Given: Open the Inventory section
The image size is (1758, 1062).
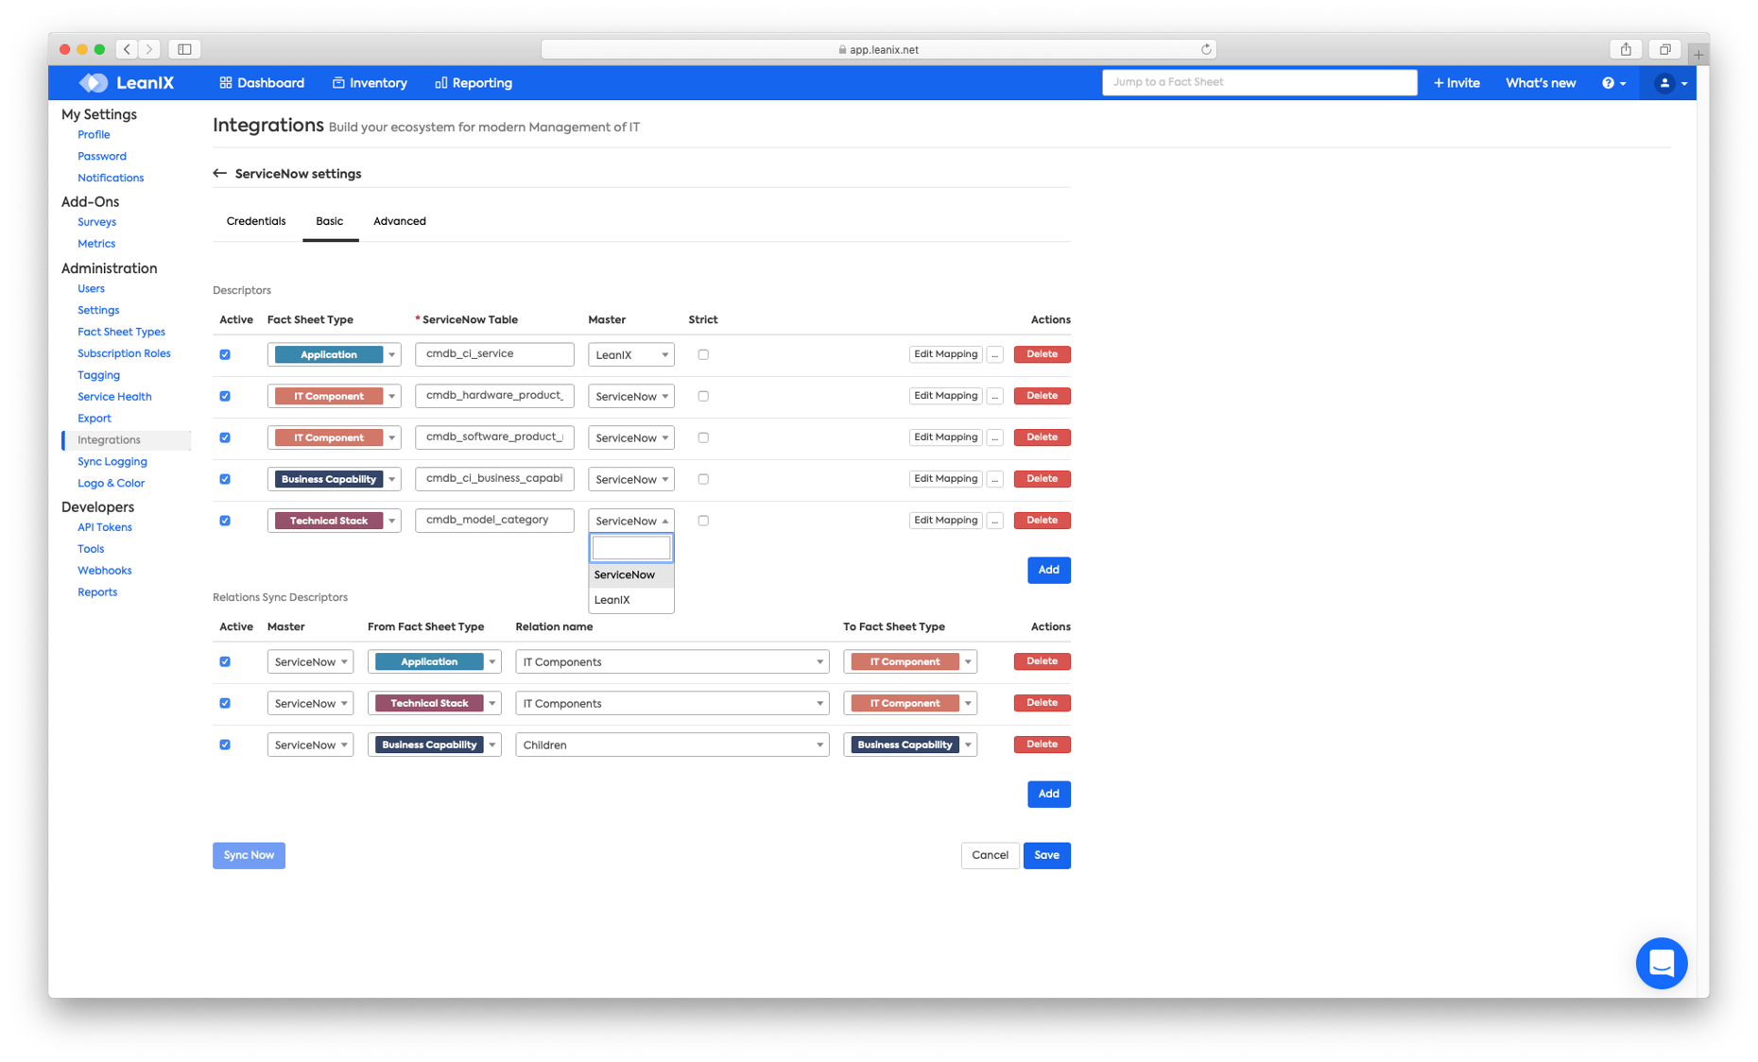Looking at the screenshot, I should click(370, 83).
